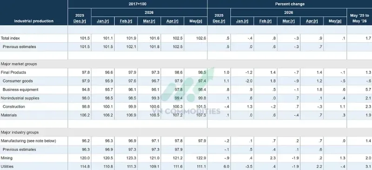Select the 'Total index' row label
This screenshot has width=372, height=170.
(10, 38)
